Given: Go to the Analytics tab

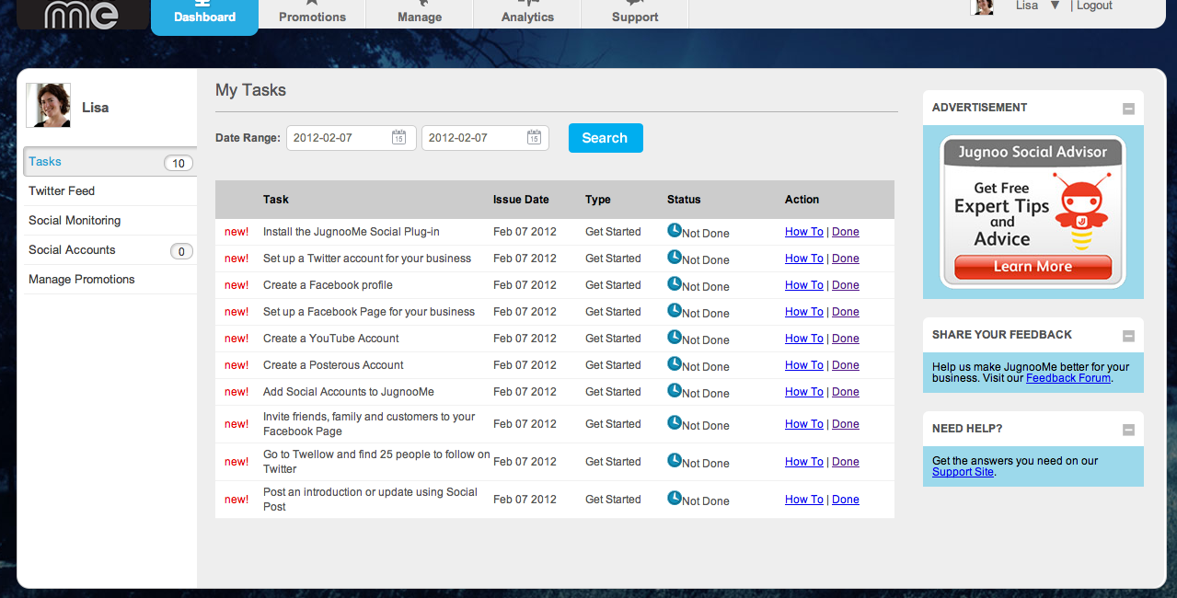Looking at the screenshot, I should (x=527, y=17).
